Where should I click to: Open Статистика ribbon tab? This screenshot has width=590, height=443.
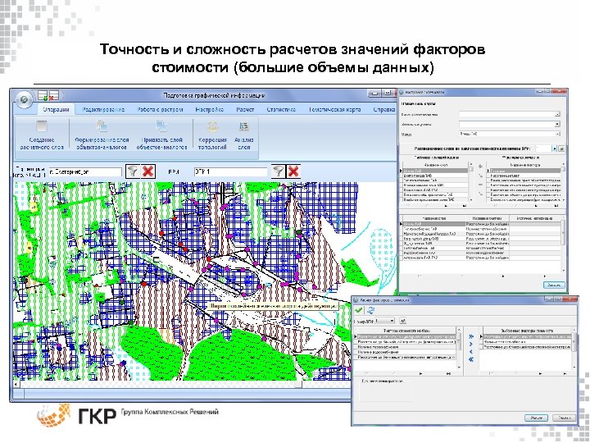[281, 110]
